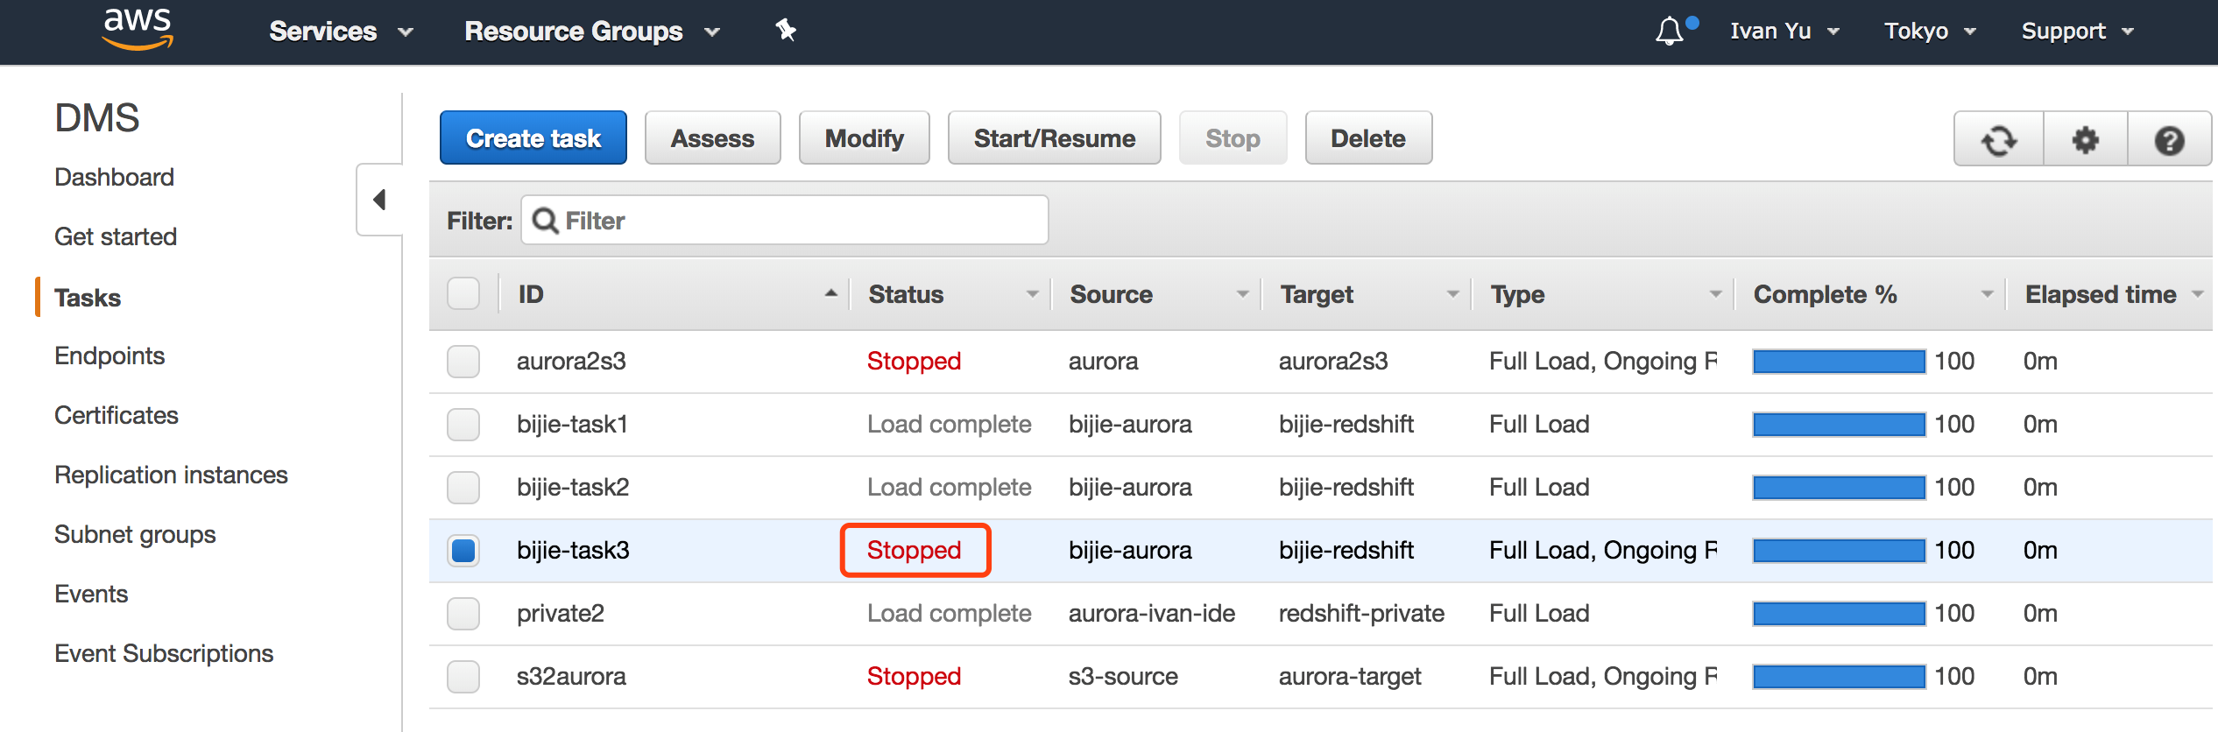Focus the Filter text field
Image resolution: width=2218 pixels, height=732 pixels.
(797, 221)
